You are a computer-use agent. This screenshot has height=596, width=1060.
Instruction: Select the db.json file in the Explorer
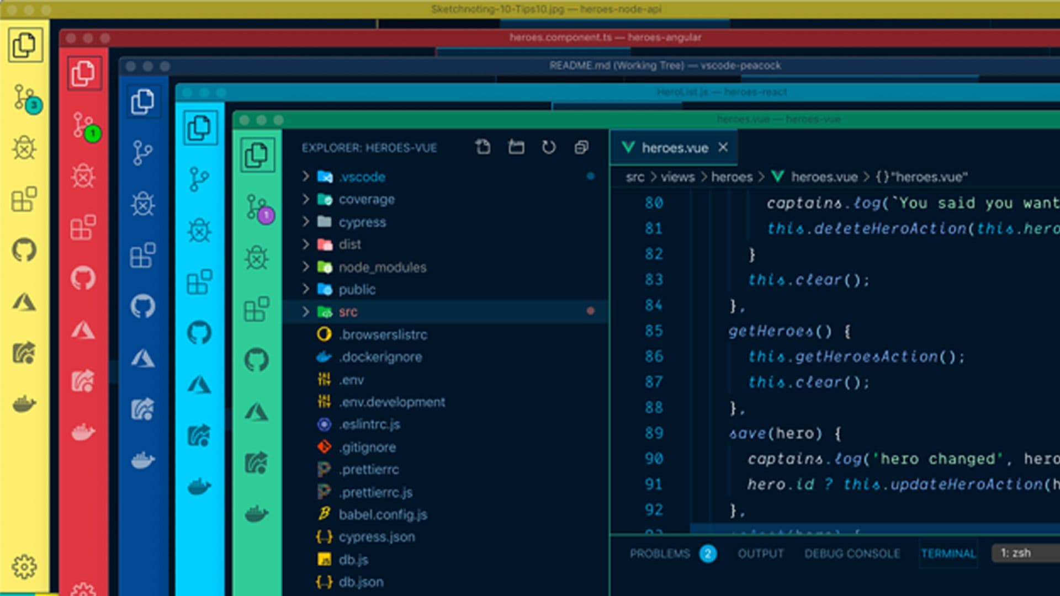pos(360,582)
